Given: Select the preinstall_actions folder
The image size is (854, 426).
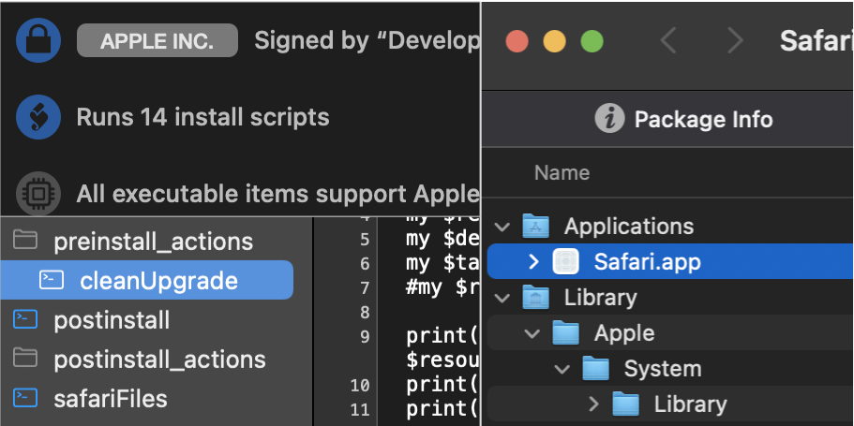Looking at the screenshot, I should pyautogui.click(x=153, y=242).
